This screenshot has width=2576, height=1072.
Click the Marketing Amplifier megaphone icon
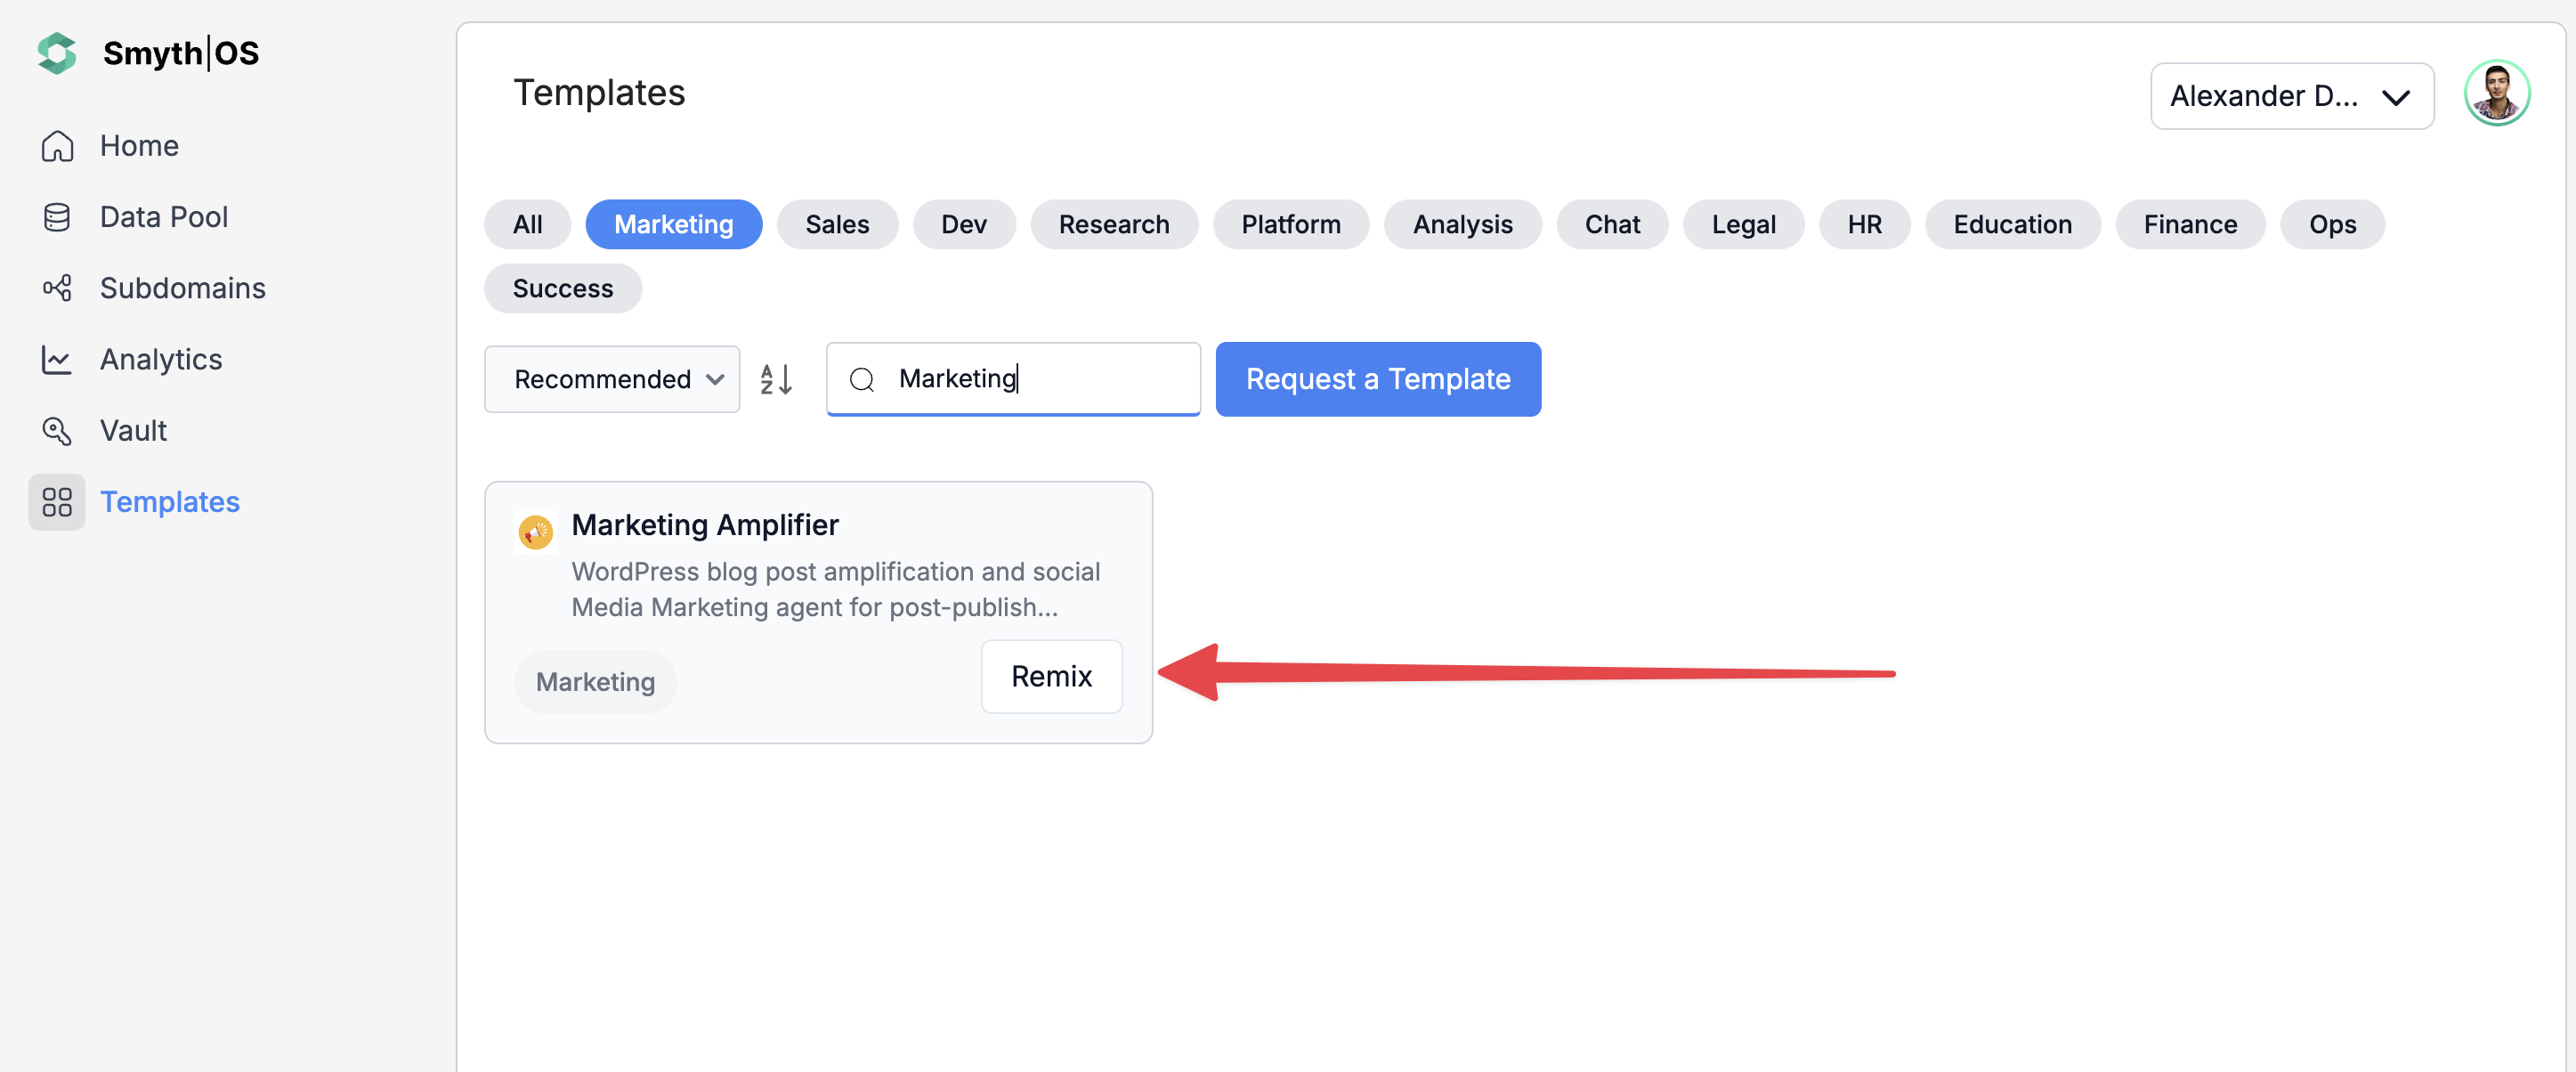coord(536,532)
